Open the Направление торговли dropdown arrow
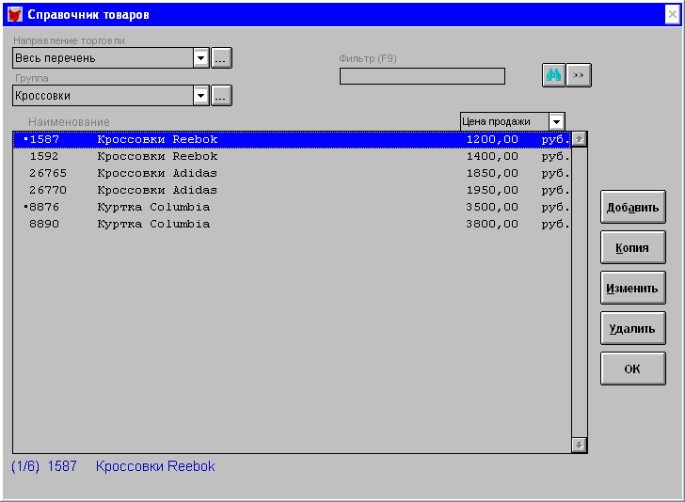 [200, 58]
